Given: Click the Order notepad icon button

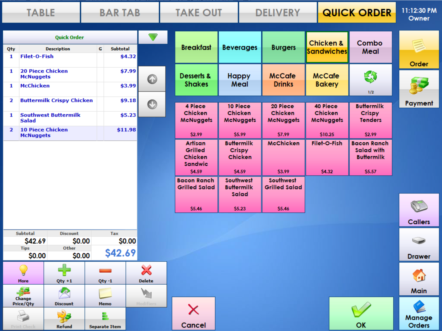Looking at the screenshot, I should point(419,50).
